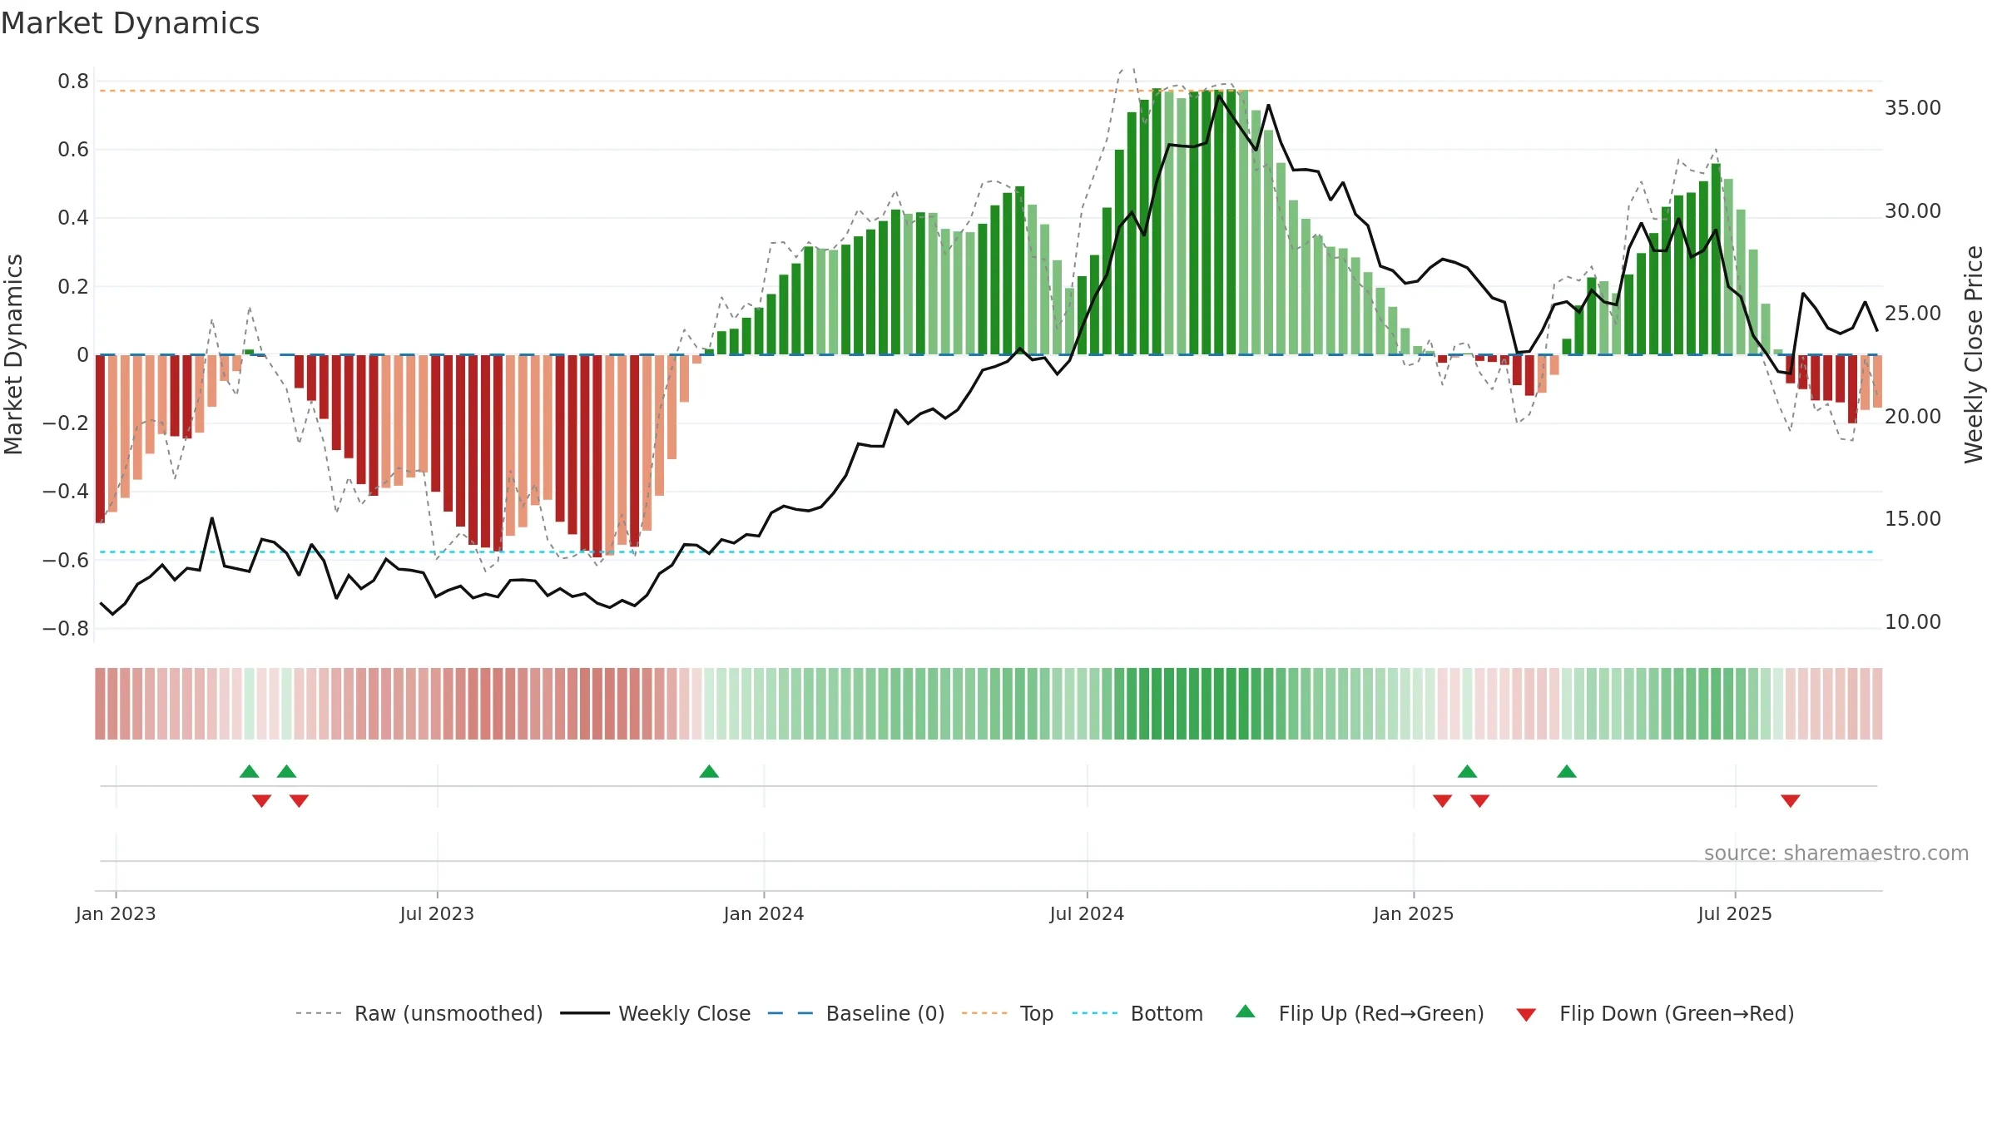Click the −0.8 Market Dynamics axis label
The width and height of the screenshot is (1997, 1123).
(66, 629)
